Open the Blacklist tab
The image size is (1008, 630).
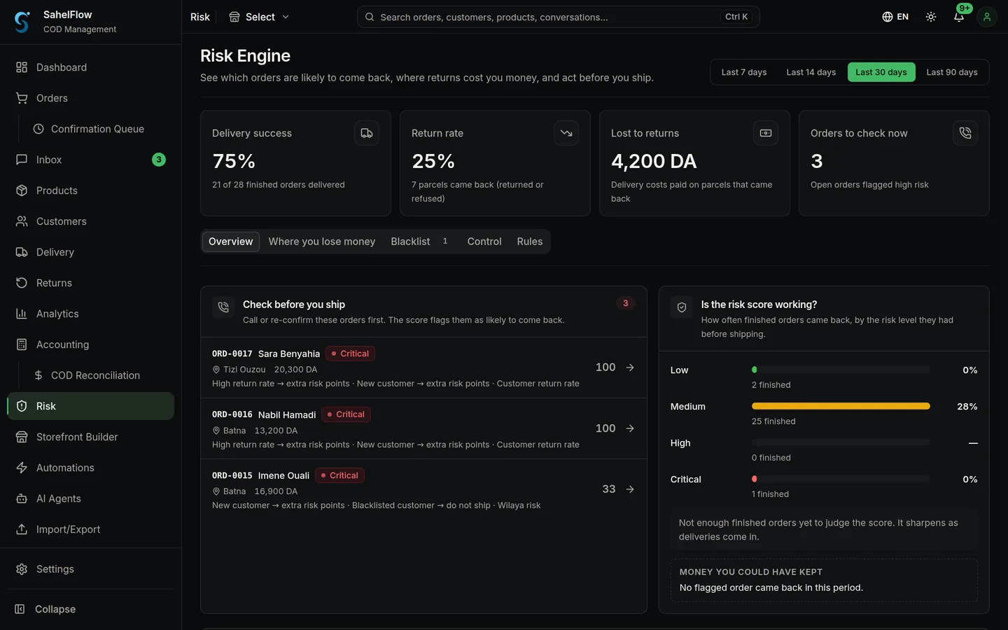coord(420,241)
